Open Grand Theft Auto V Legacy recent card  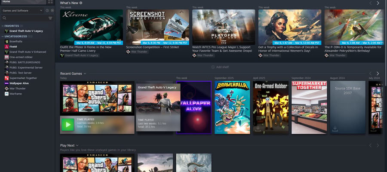(158, 107)
